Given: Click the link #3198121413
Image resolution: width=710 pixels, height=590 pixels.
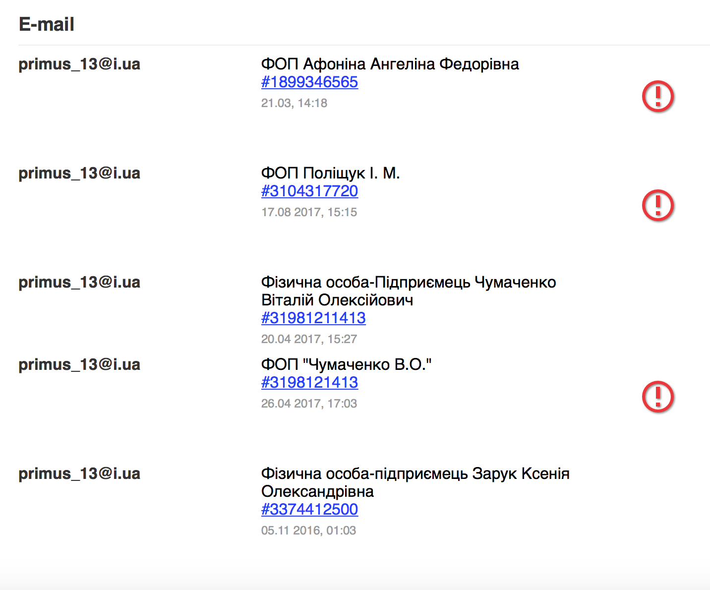Looking at the screenshot, I should coord(309,383).
